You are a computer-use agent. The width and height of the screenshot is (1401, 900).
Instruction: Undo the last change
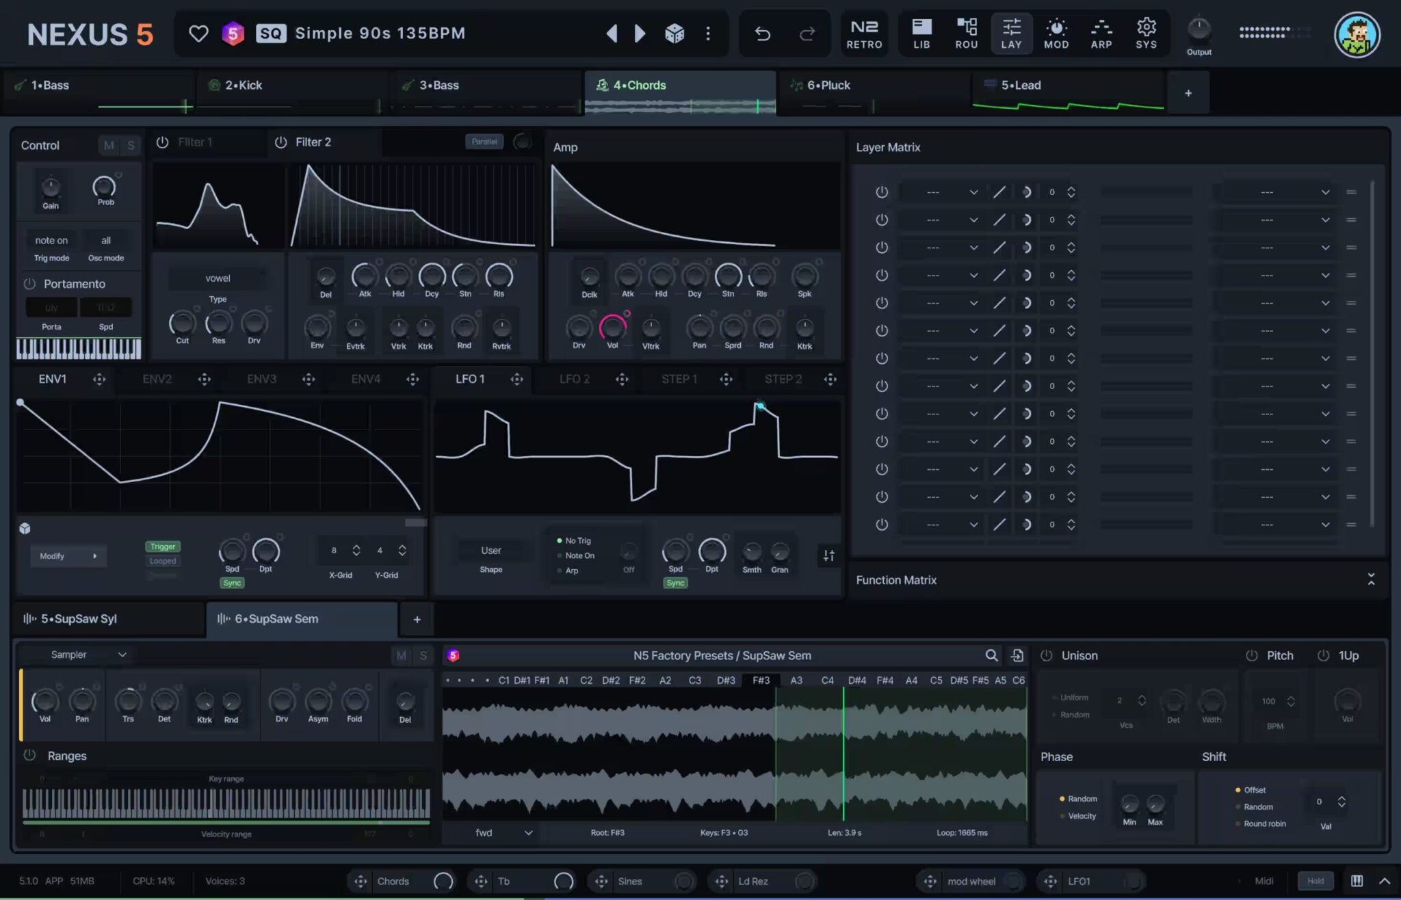pos(763,33)
